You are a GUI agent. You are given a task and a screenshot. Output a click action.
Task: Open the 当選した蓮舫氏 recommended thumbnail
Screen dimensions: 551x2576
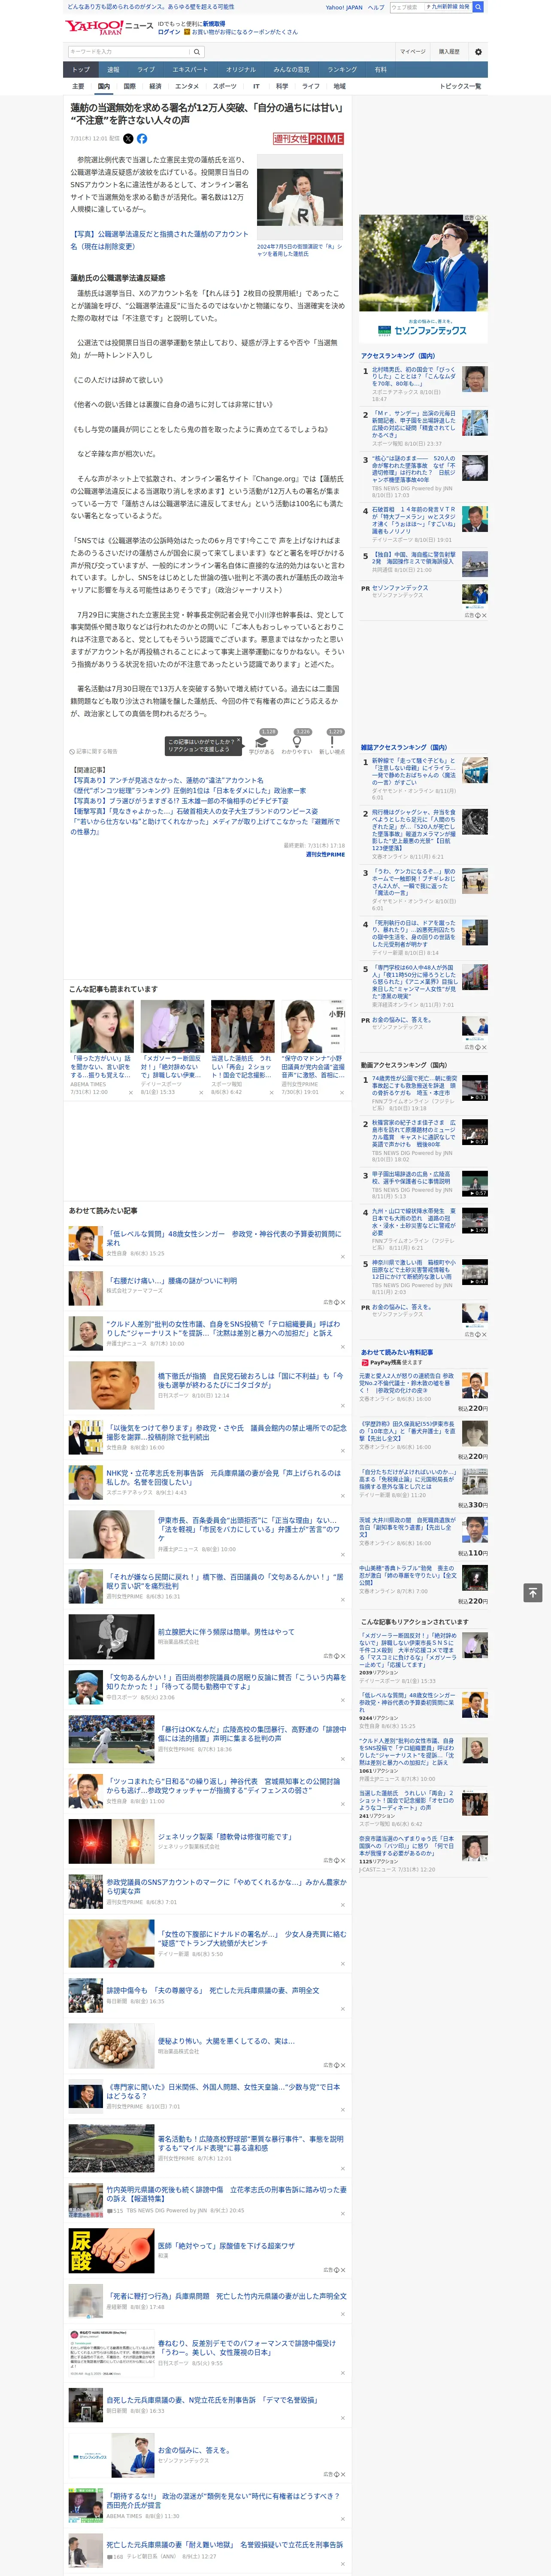(x=242, y=1026)
